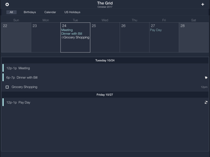210x157 pixels.
Task: Open the 12p-1p Meeting agenda row
Action: tap(105, 68)
